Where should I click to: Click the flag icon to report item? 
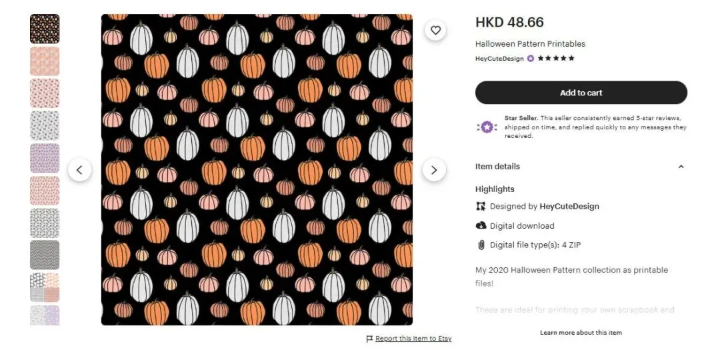[x=369, y=339]
